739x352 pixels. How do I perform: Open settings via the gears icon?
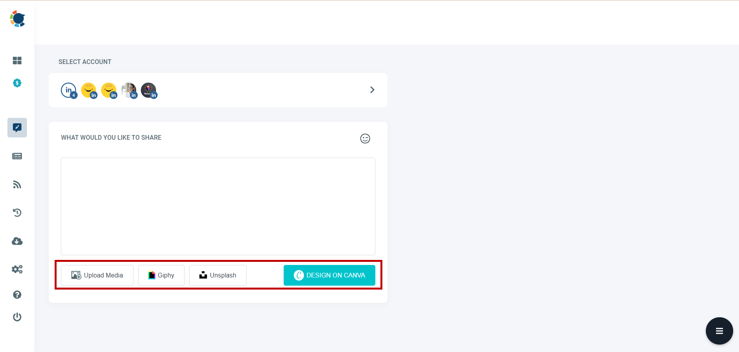[17, 269]
